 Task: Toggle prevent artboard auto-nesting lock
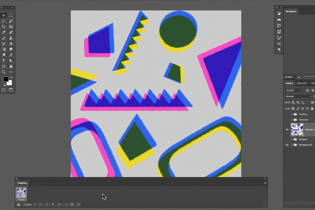point(307,108)
